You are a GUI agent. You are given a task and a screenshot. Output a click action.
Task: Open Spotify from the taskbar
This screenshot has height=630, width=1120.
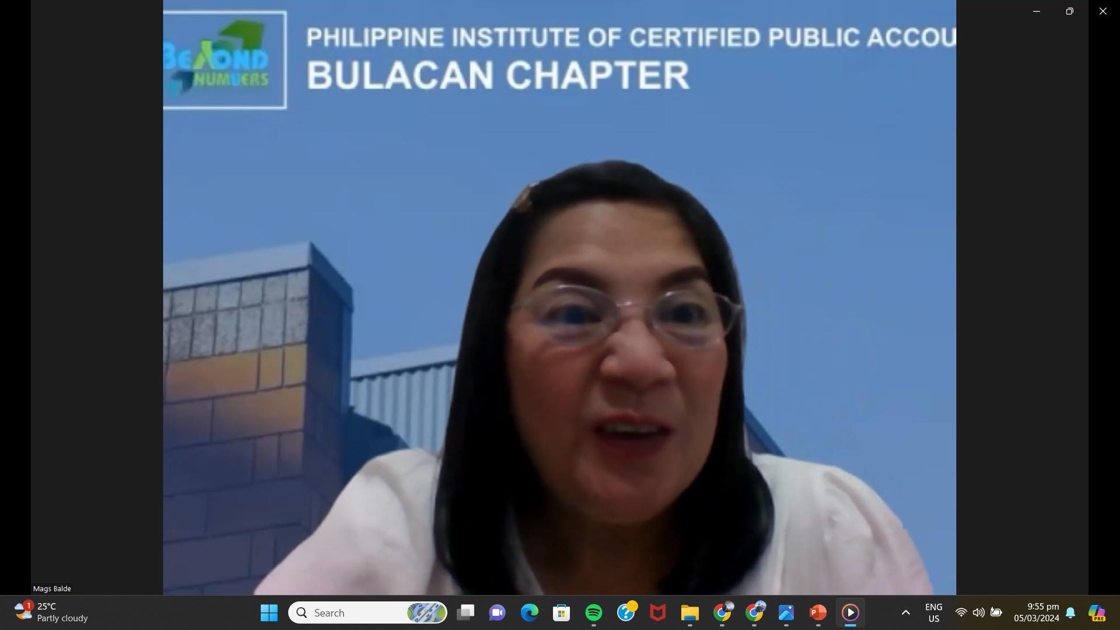pos(593,612)
